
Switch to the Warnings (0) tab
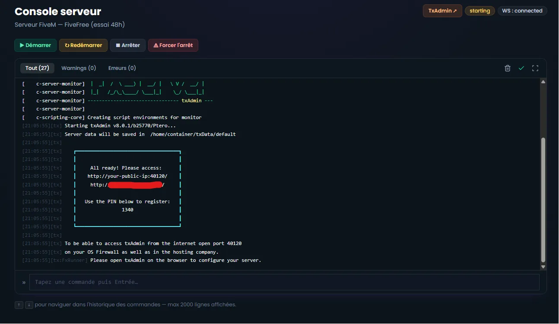point(79,68)
